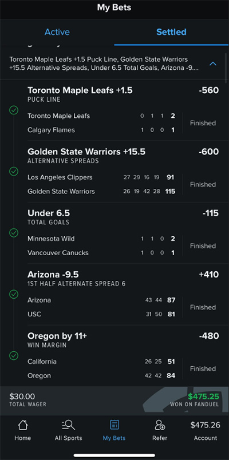Viewport: 229px width, 460px height.
Task: Click the bets list scrollbar
Action: point(226,68)
